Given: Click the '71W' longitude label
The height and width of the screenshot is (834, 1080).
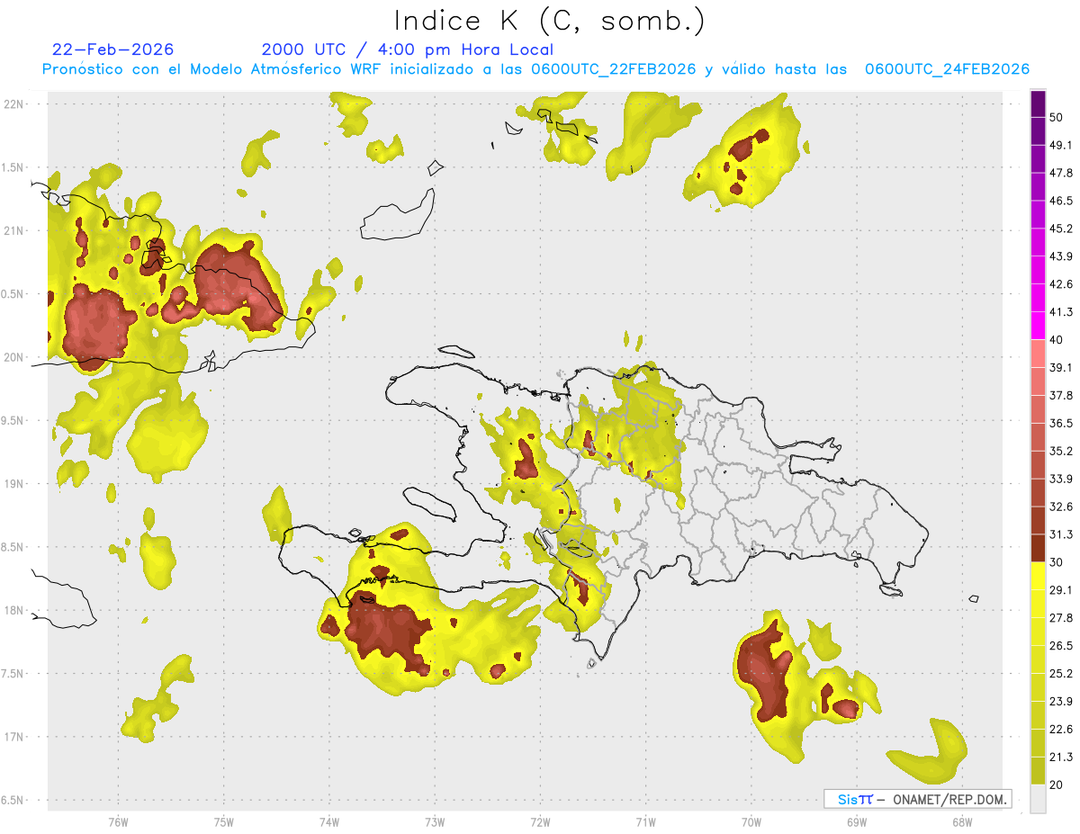Looking at the screenshot, I should pyautogui.click(x=645, y=821).
